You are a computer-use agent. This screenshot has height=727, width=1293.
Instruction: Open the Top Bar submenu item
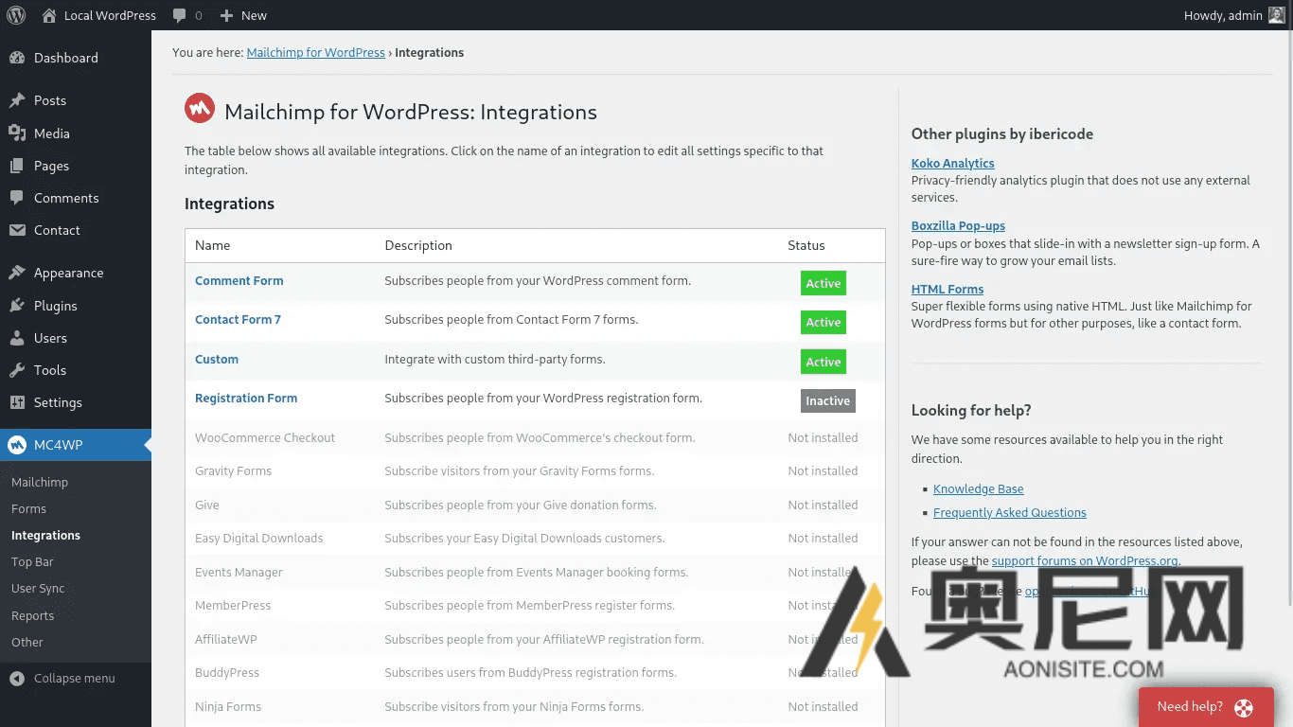32,561
